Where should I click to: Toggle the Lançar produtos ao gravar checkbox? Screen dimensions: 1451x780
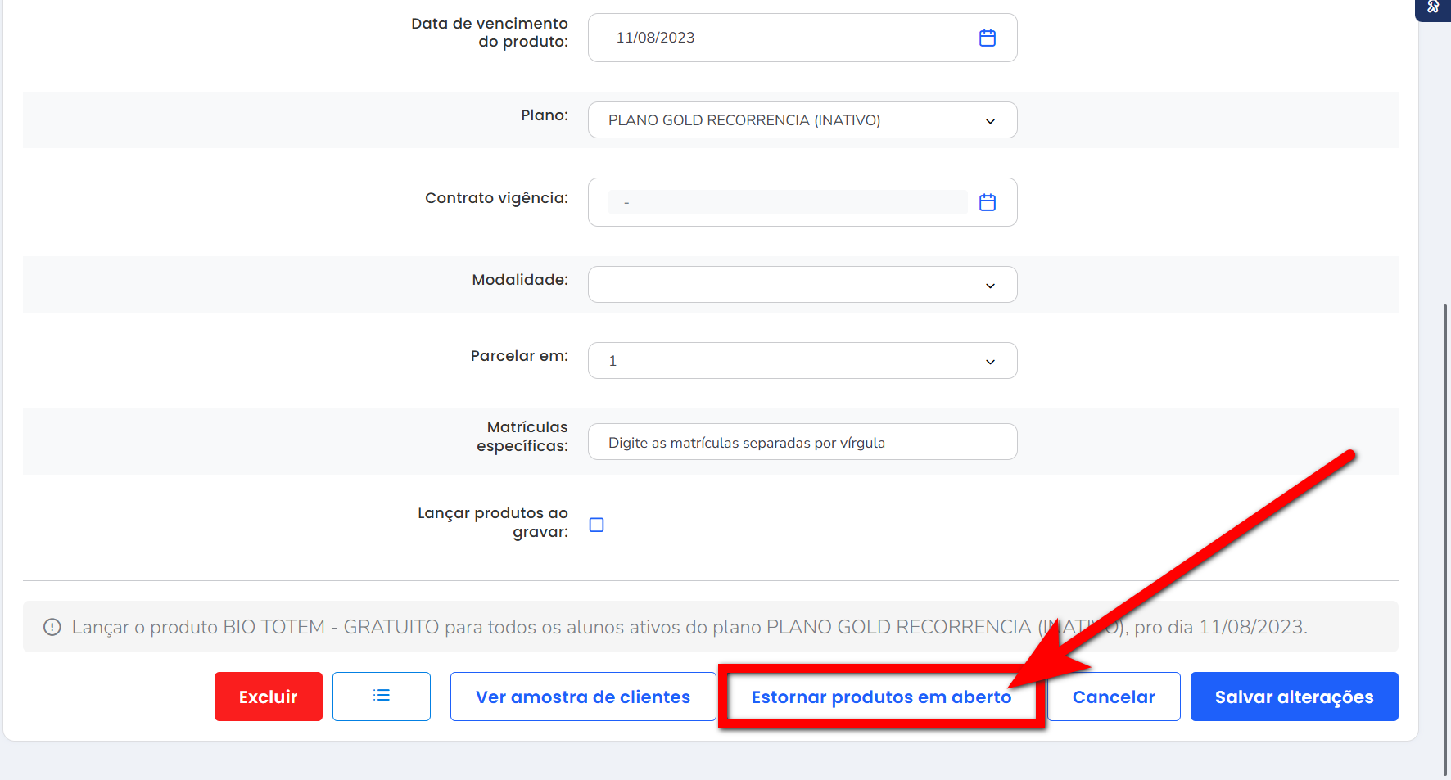coord(597,525)
